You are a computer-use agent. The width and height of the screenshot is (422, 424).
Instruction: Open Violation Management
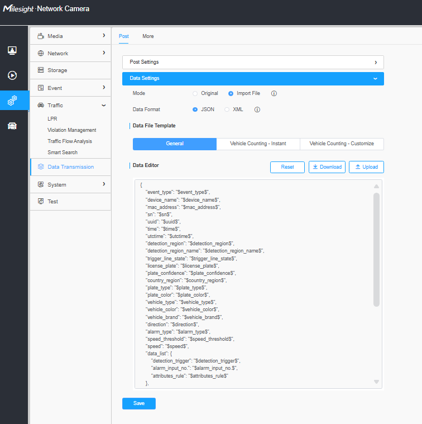click(x=72, y=130)
